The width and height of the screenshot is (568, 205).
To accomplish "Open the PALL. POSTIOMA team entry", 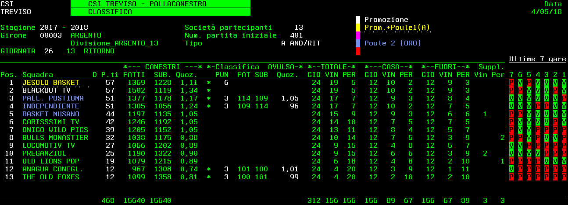I will [x=53, y=98].
